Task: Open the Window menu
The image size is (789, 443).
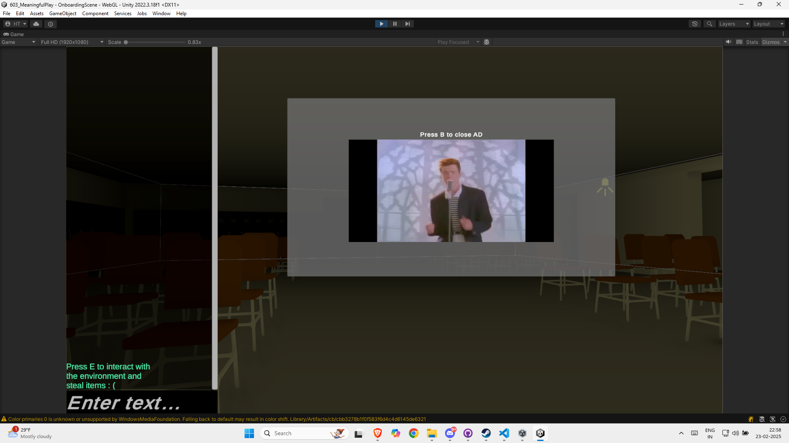Action: pos(161,14)
